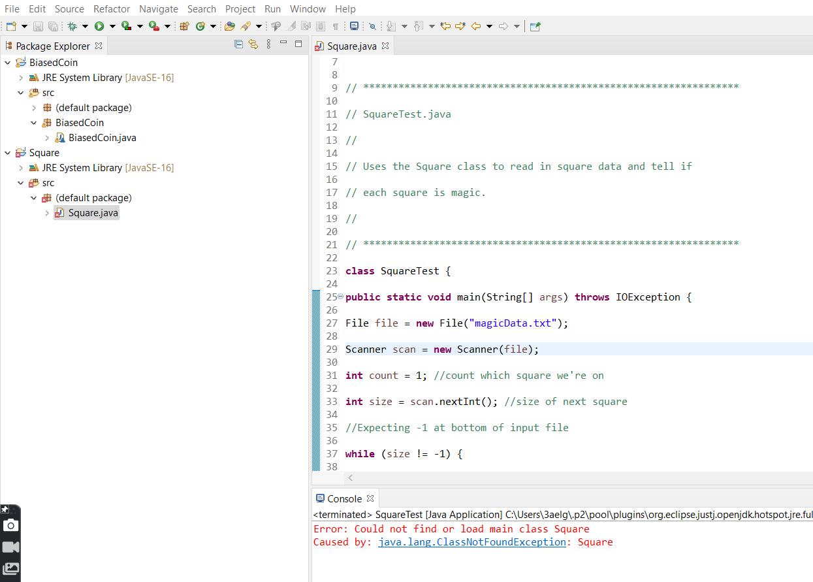Run the program with green Run button
The width and height of the screenshot is (813, 582).
[x=99, y=26]
